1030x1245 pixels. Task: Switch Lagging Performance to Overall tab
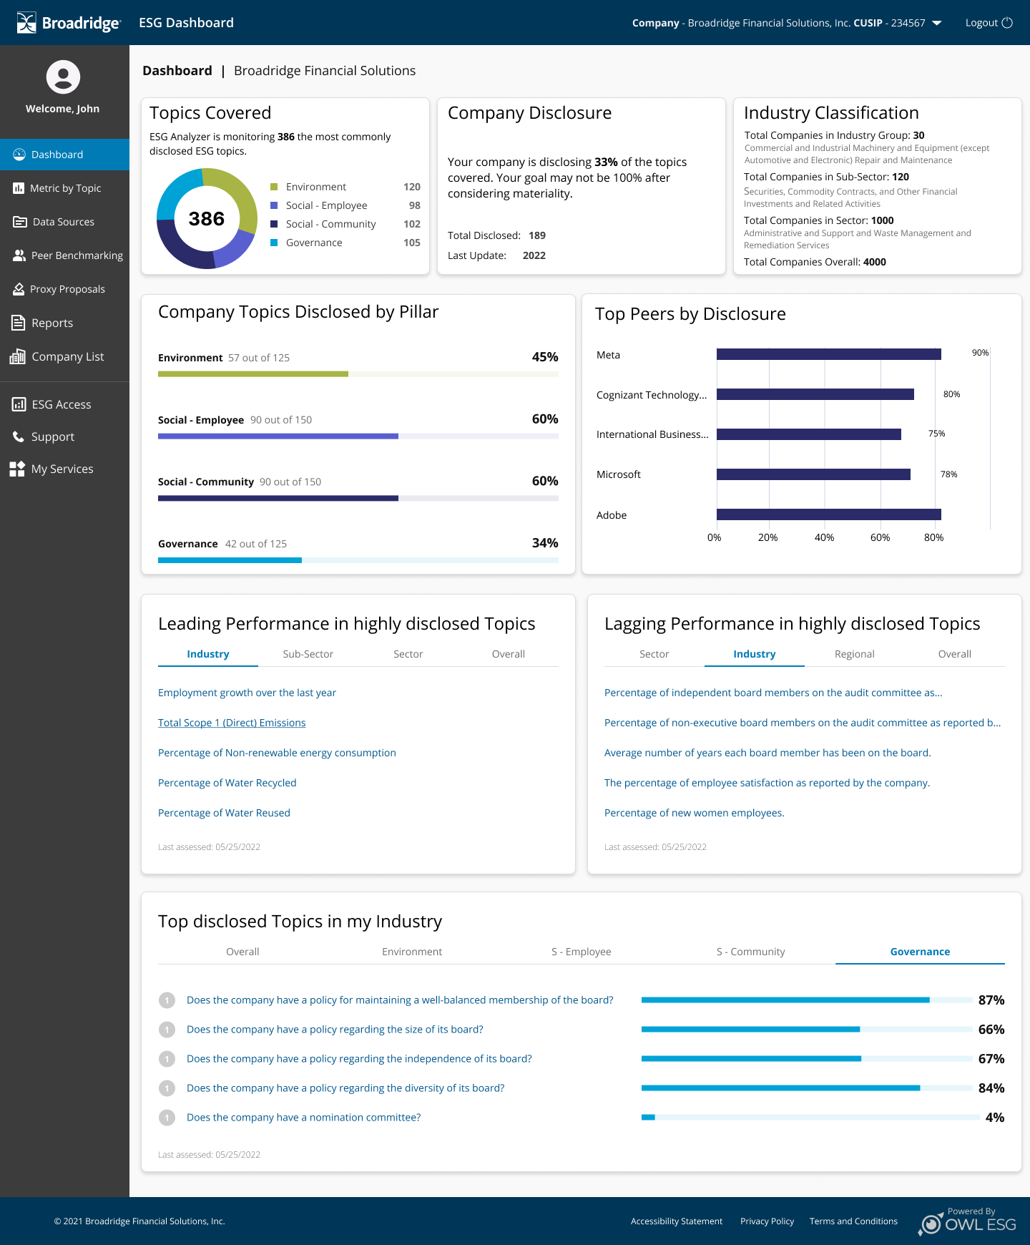955,654
